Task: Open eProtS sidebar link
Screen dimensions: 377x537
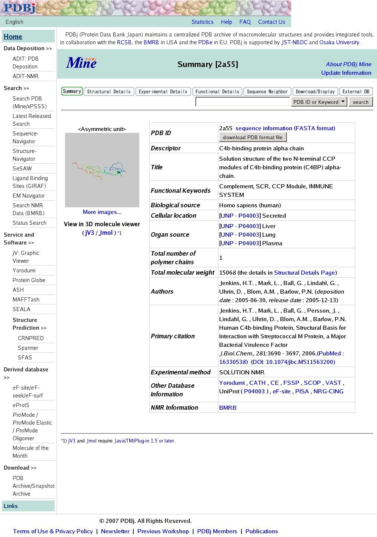Action: tap(21, 405)
